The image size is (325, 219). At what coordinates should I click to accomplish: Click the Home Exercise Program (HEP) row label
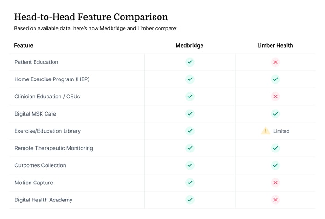tap(52, 79)
